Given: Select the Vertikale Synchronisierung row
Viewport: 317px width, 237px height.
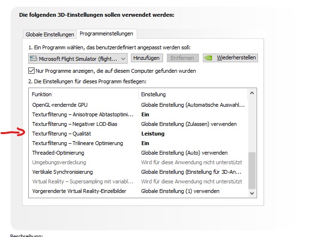Looking at the screenshot, I should (138, 172).
